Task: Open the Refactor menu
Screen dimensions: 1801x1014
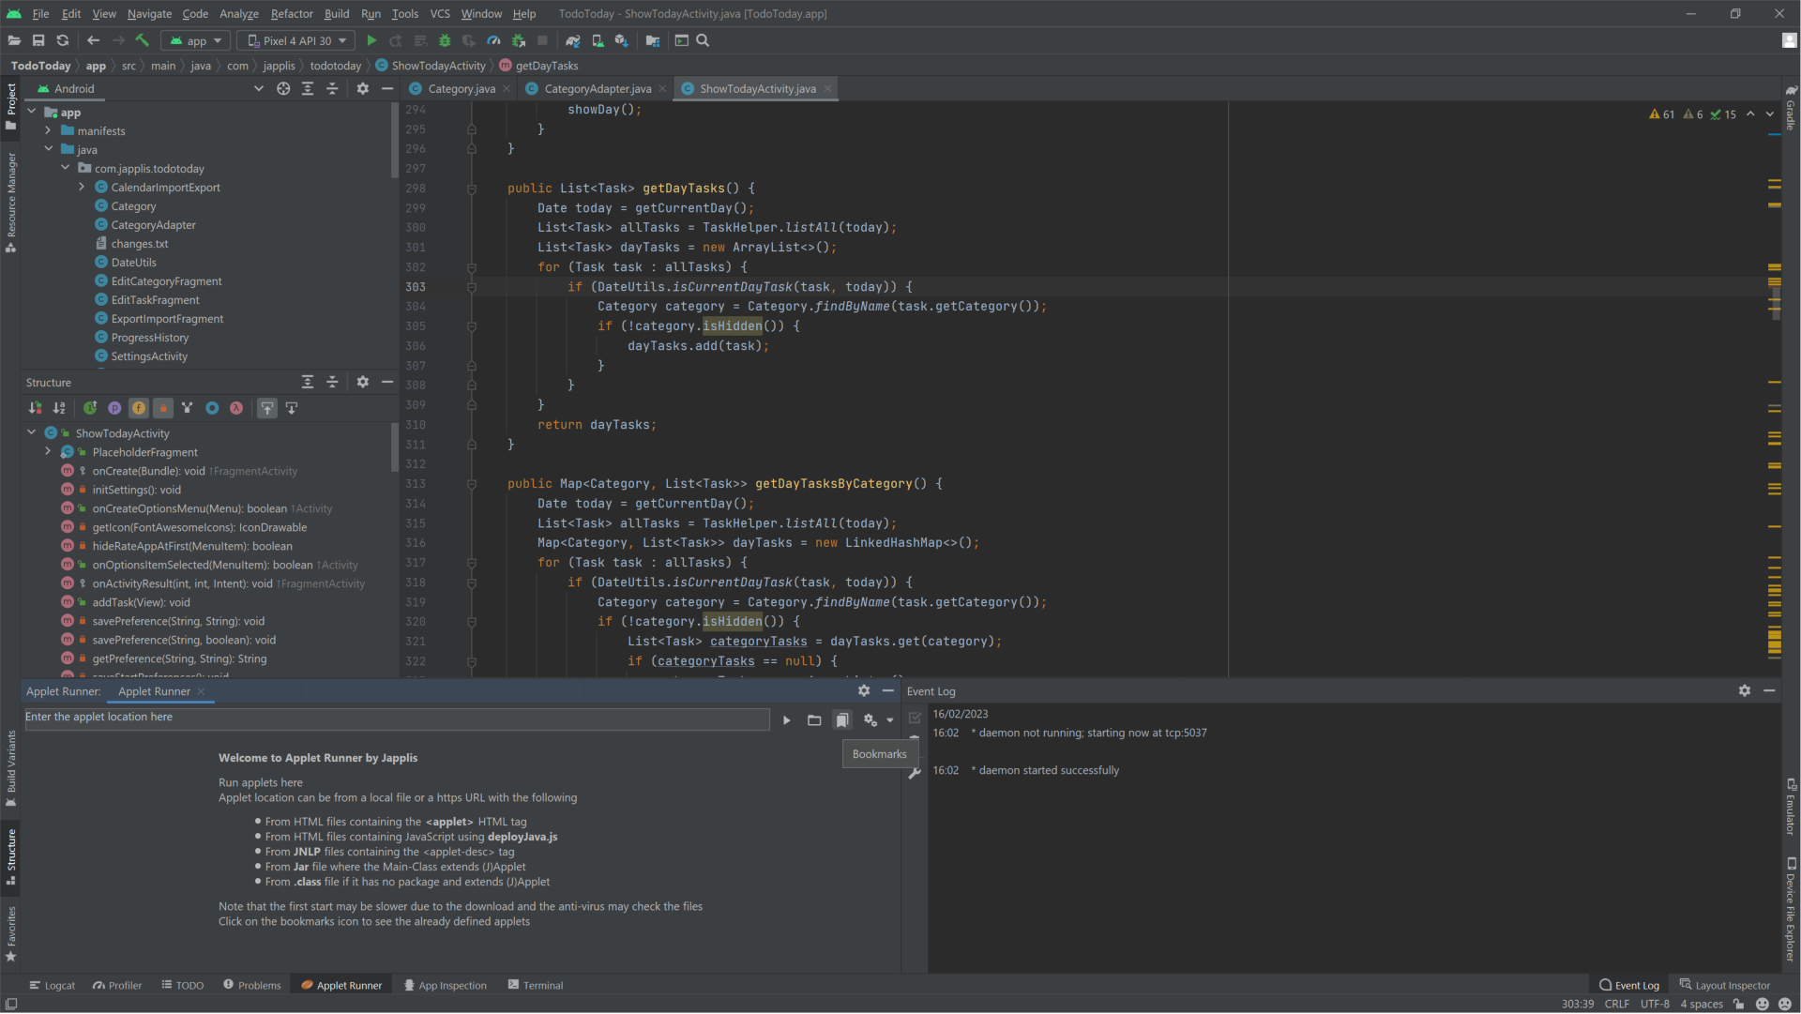Action: tap(292, 13)
